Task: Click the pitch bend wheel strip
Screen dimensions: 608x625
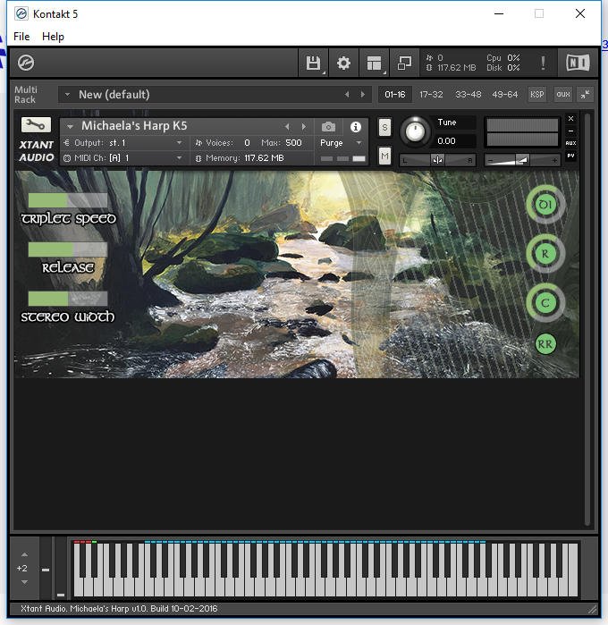Action: tap(46, 568)
